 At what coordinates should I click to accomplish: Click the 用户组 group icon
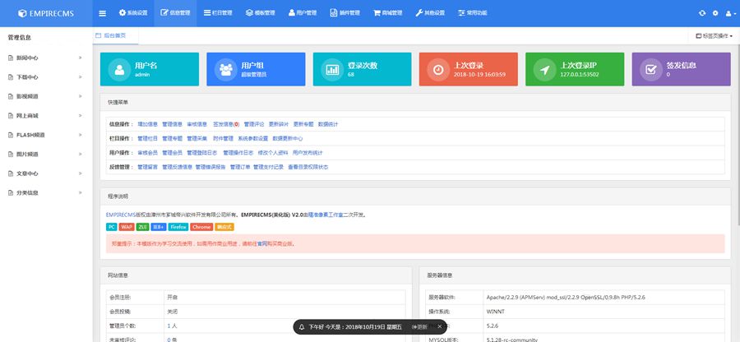pyautogui.click(x=226, y=70)
